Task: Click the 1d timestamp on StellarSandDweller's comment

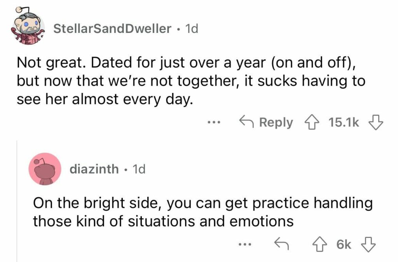Action: click(x=190, y=28)
